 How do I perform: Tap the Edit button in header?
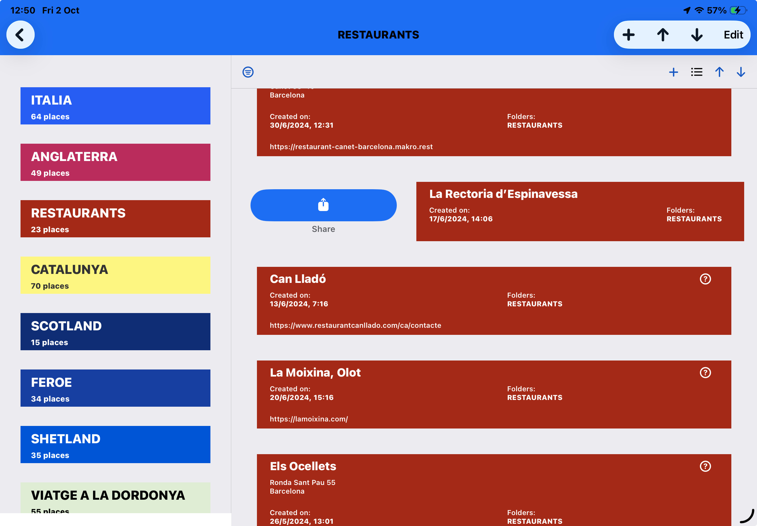click(733, 35)
